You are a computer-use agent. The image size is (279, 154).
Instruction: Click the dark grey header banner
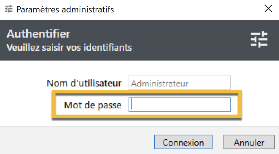[x=139, y=40]
